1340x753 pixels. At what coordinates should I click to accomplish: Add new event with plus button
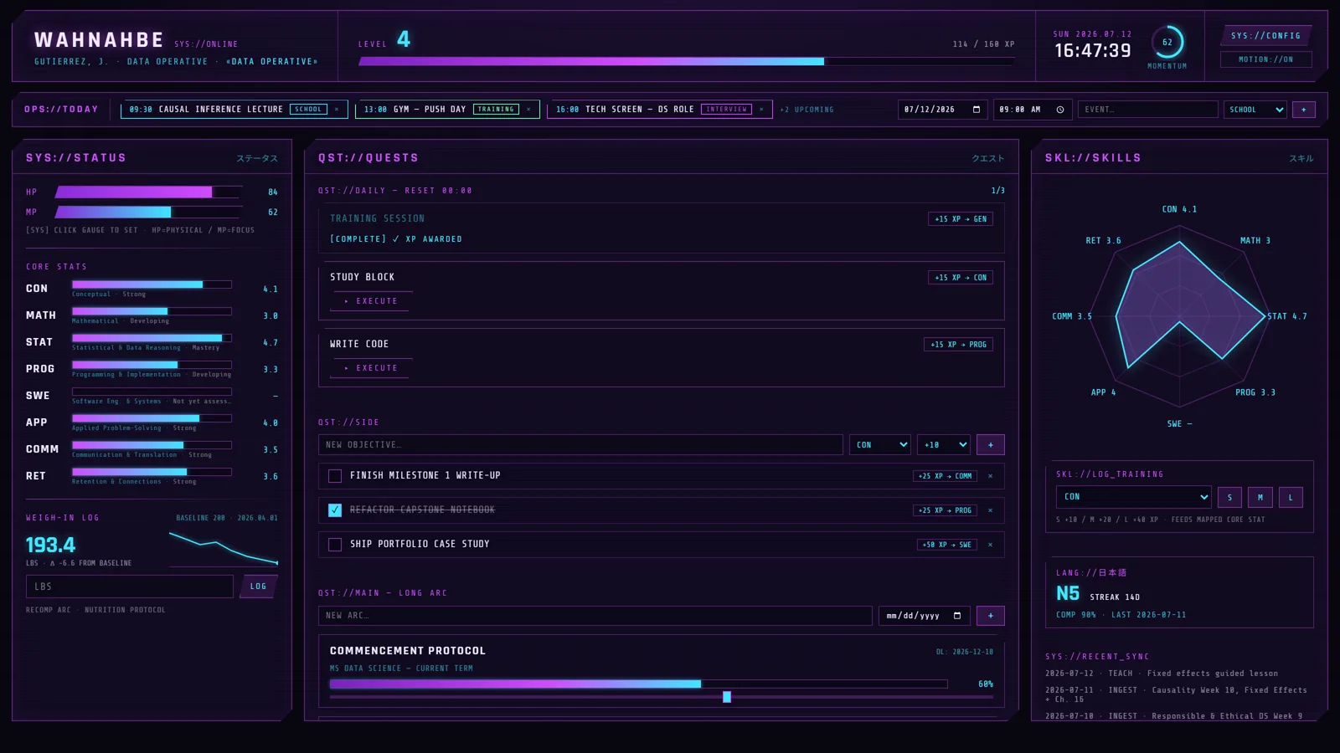(1304, 110)
